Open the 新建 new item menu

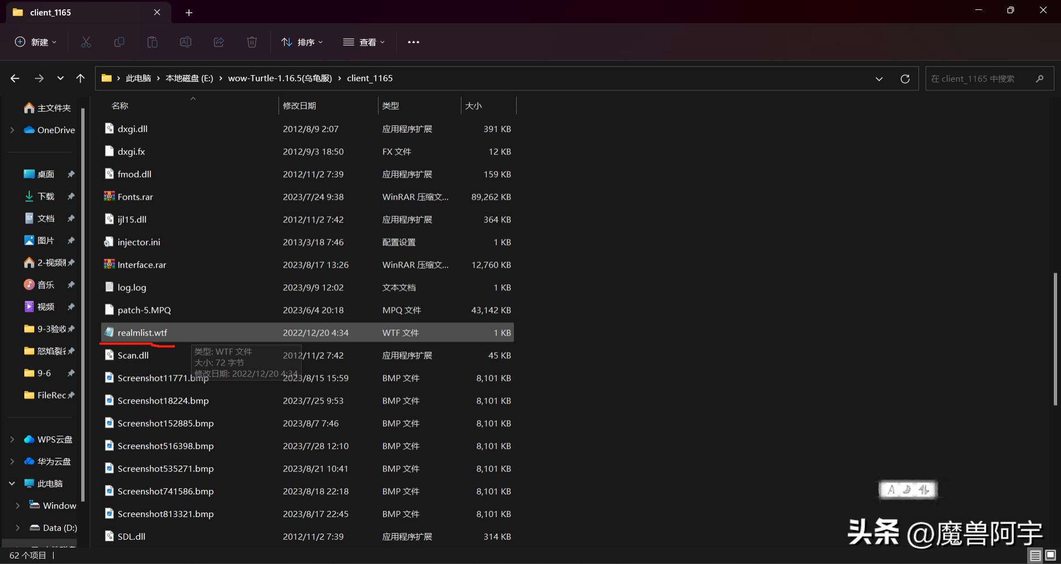point(35,42)
